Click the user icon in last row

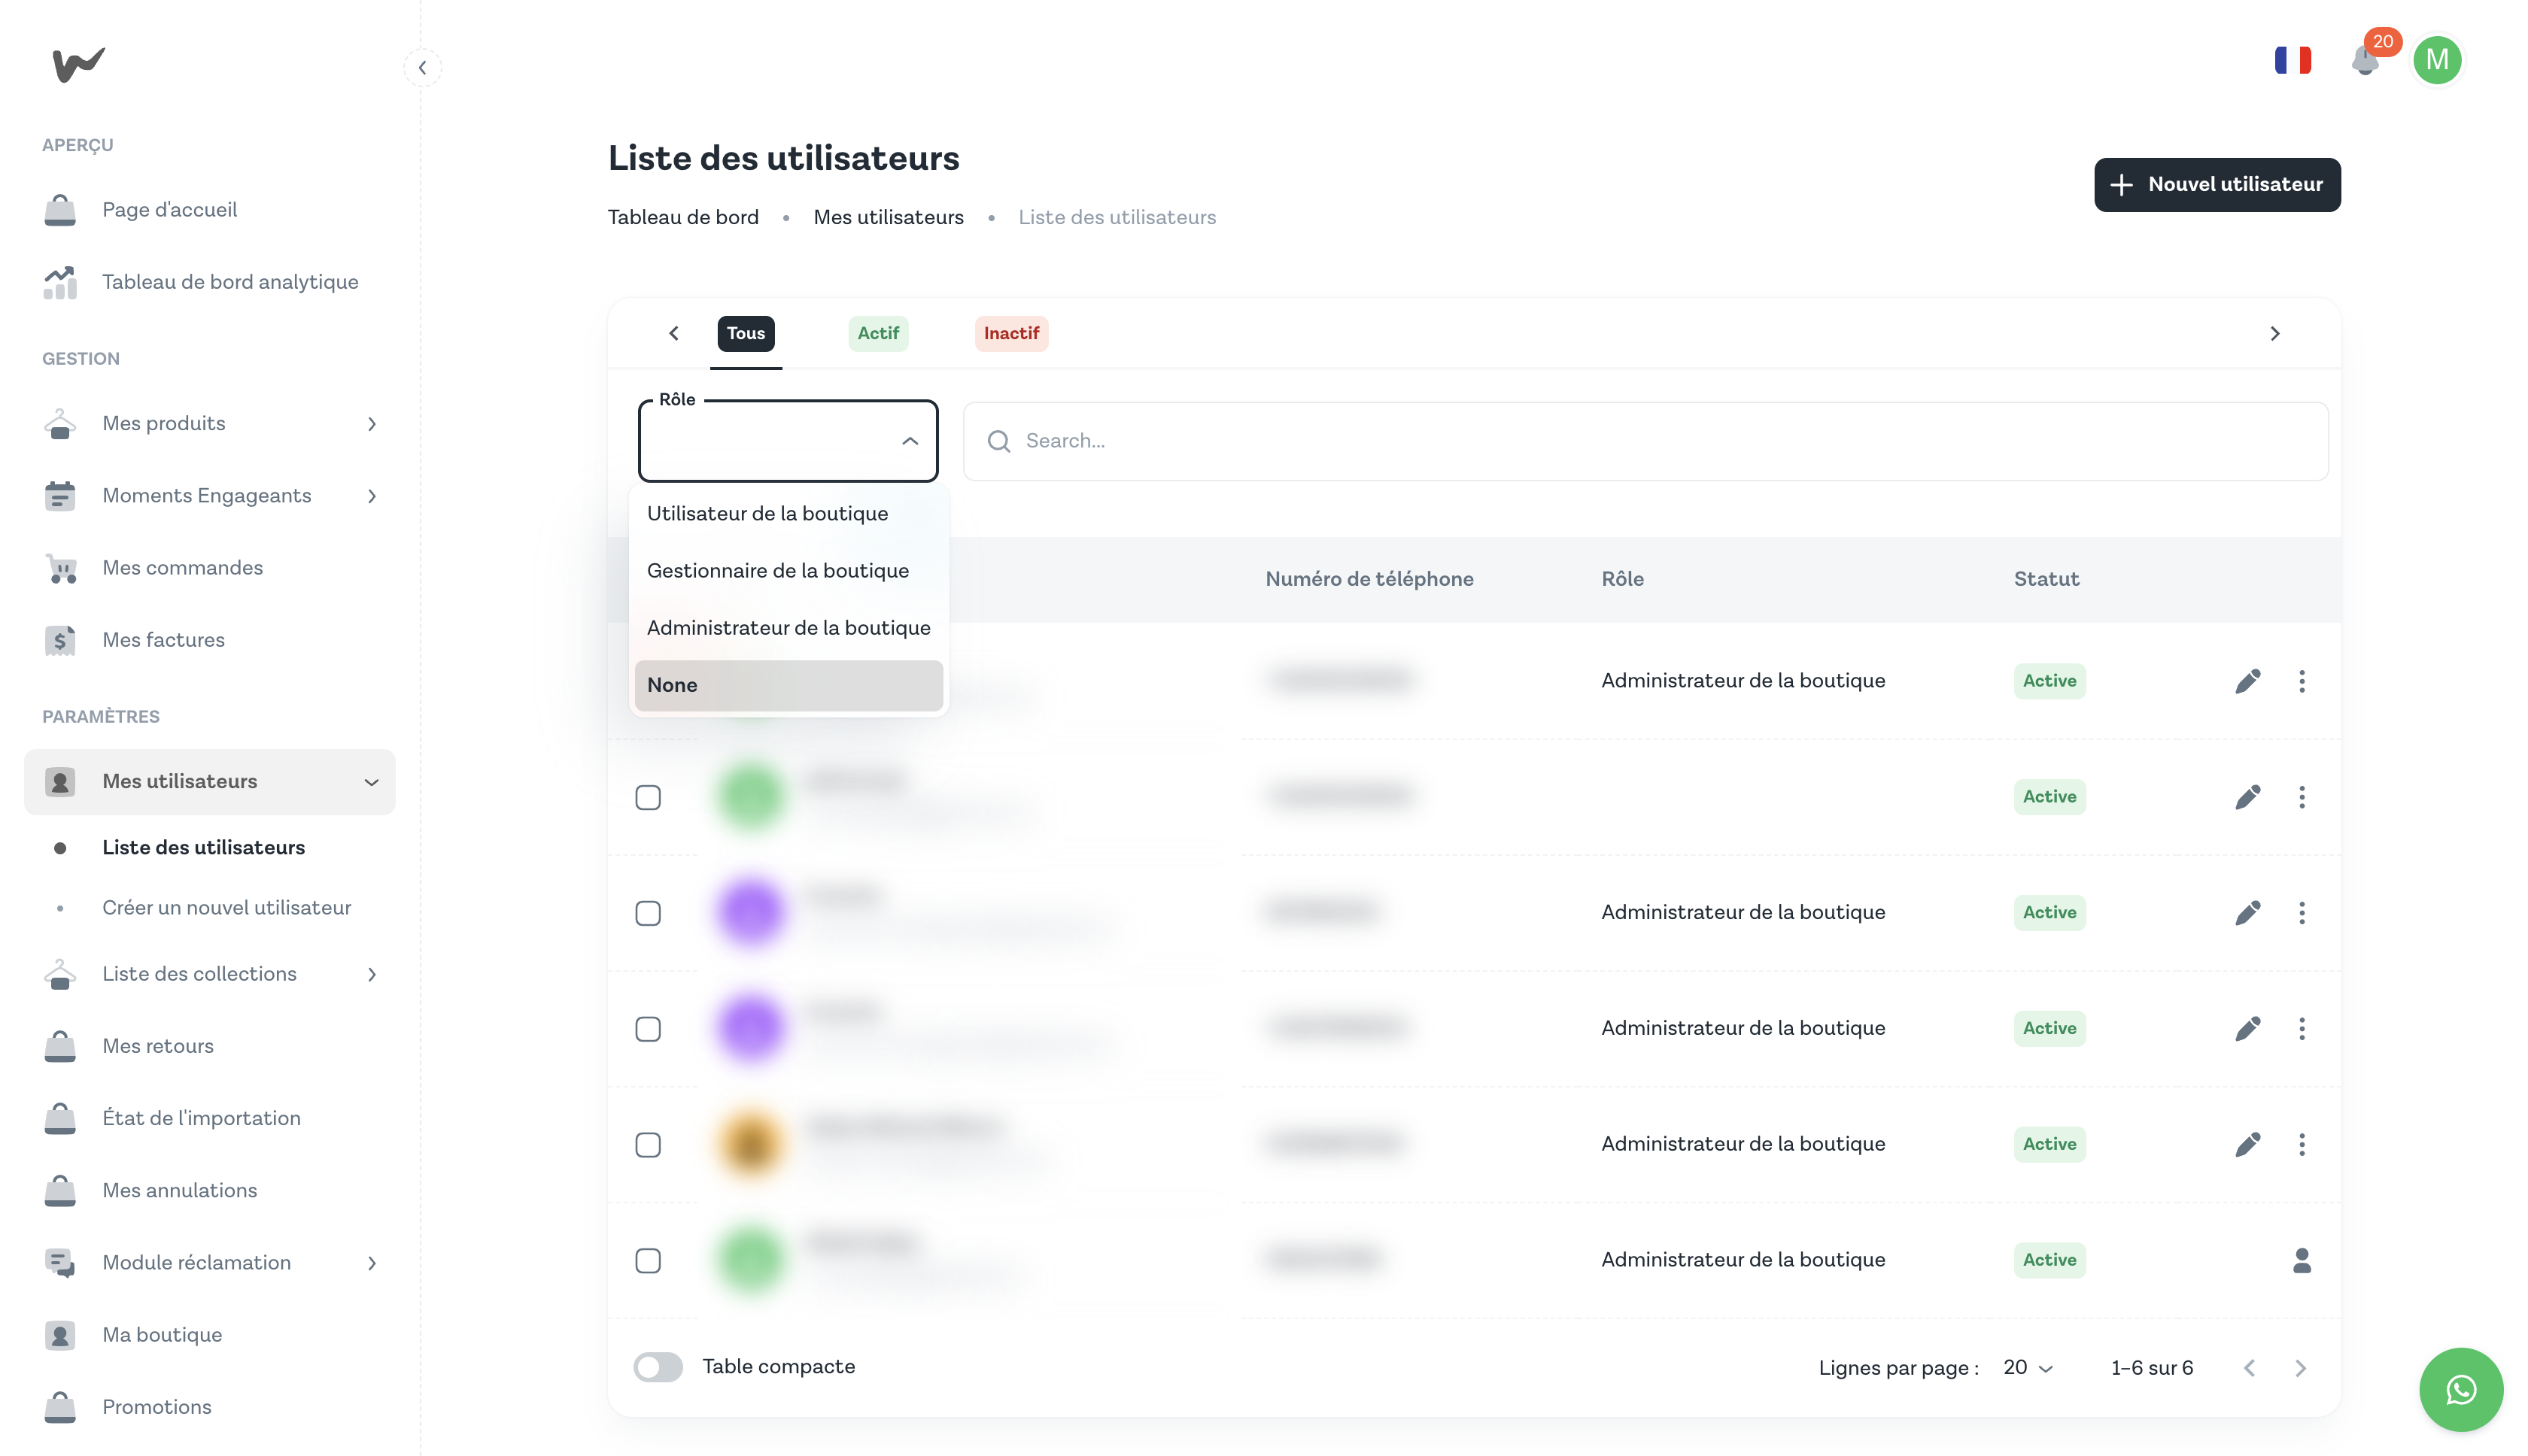2301,1260
